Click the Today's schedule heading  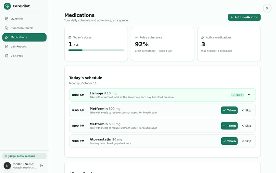86,78
